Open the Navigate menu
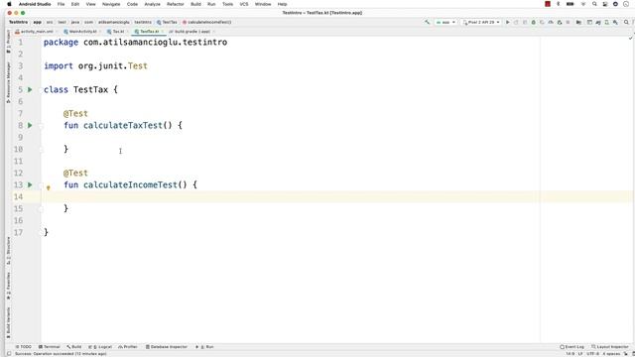 click(111, 4)
